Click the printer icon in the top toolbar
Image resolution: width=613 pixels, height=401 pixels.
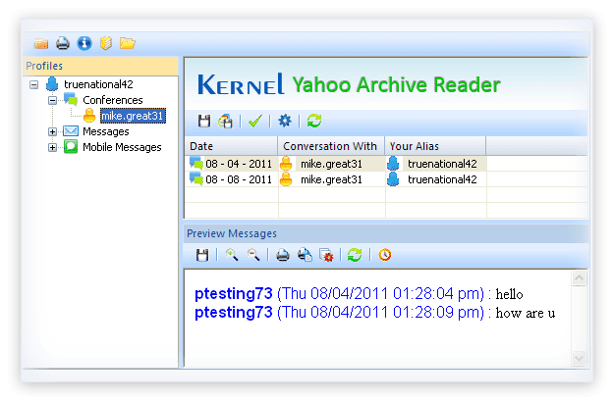pos(63,43)
